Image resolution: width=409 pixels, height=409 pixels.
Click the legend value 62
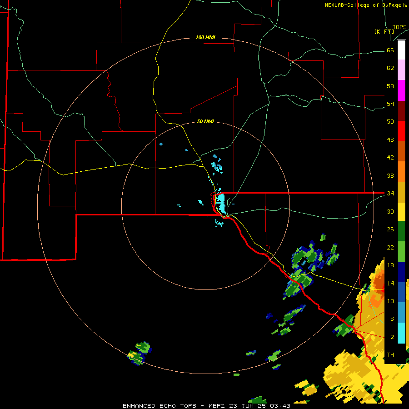[x=390, y=68]
